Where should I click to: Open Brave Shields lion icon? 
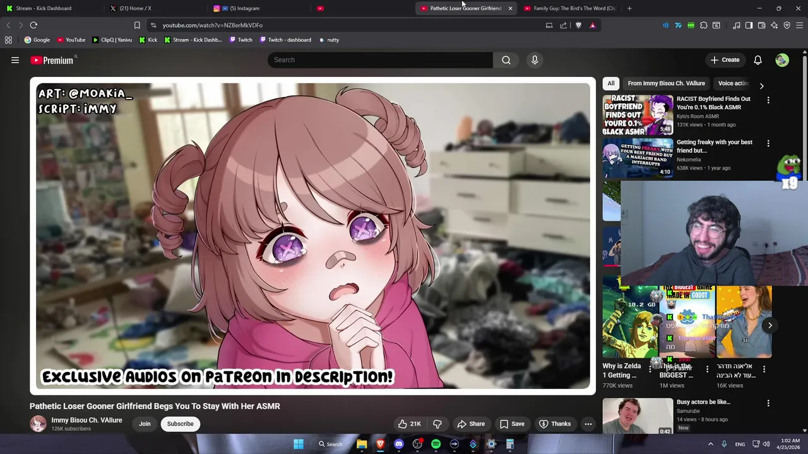[x=578, y=25]
